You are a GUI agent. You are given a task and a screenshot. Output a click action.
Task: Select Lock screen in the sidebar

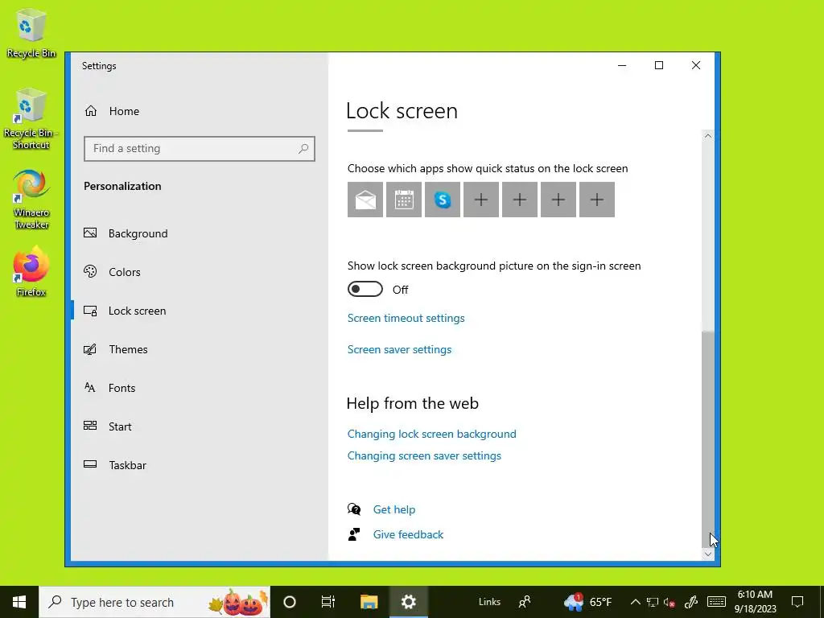(200, 311)
